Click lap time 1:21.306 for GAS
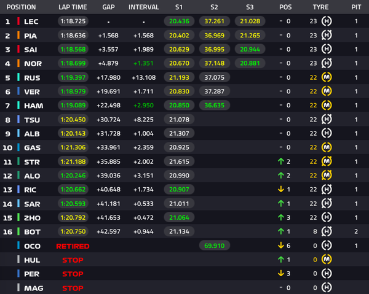The height and width of the screenshot is (294, 369). point(73,147)
